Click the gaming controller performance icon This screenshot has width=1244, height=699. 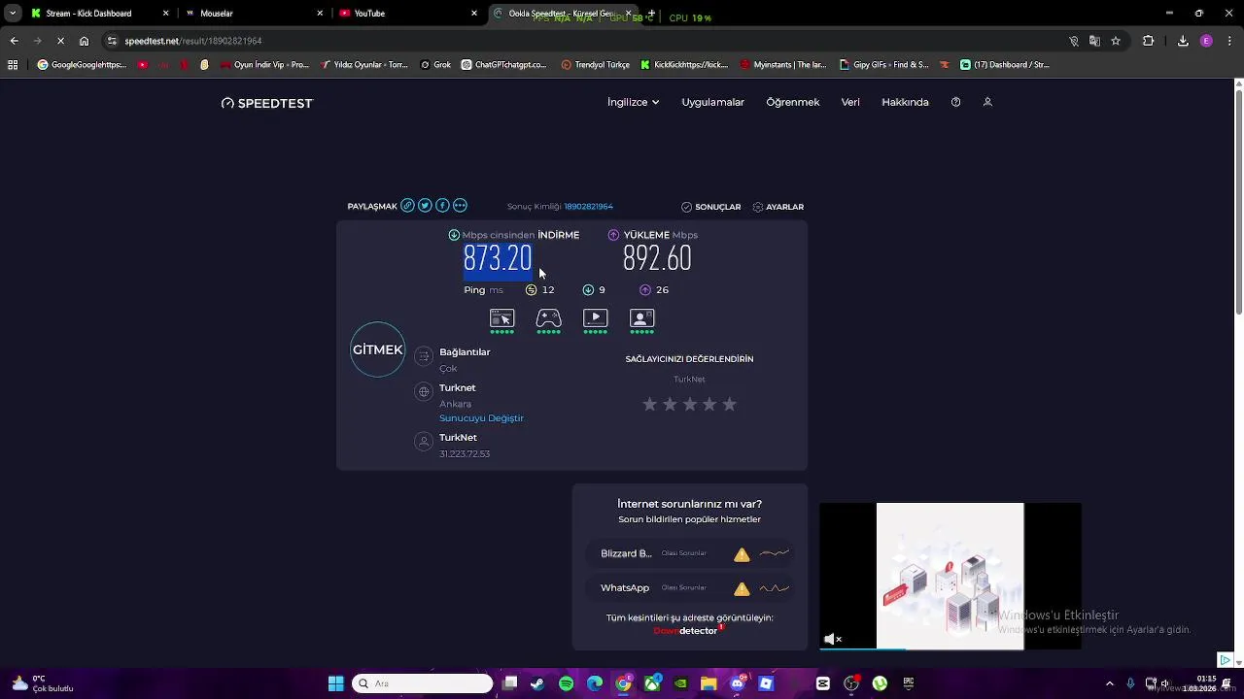click(549, 318)
